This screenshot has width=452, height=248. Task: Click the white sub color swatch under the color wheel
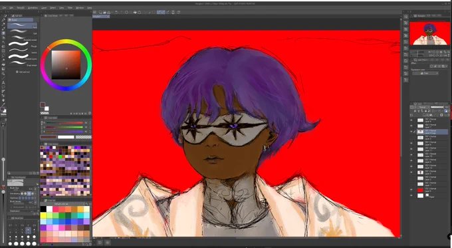[47, 108]
